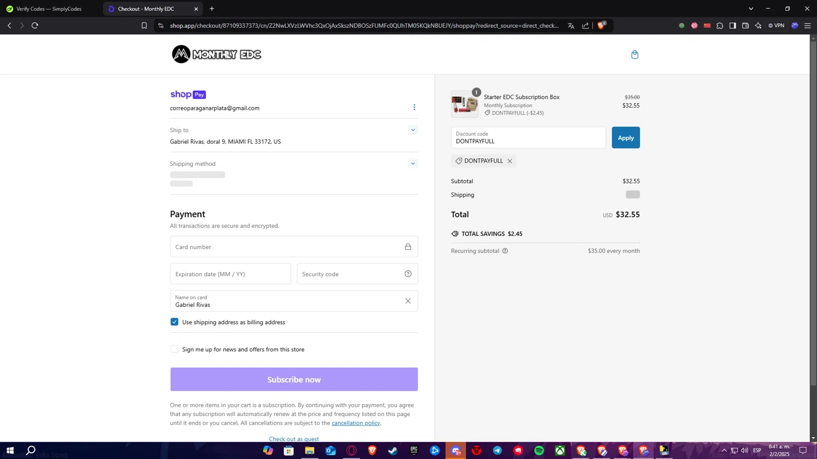Open the notification center
Screen dimensions: 817x459
coord(803,450)
